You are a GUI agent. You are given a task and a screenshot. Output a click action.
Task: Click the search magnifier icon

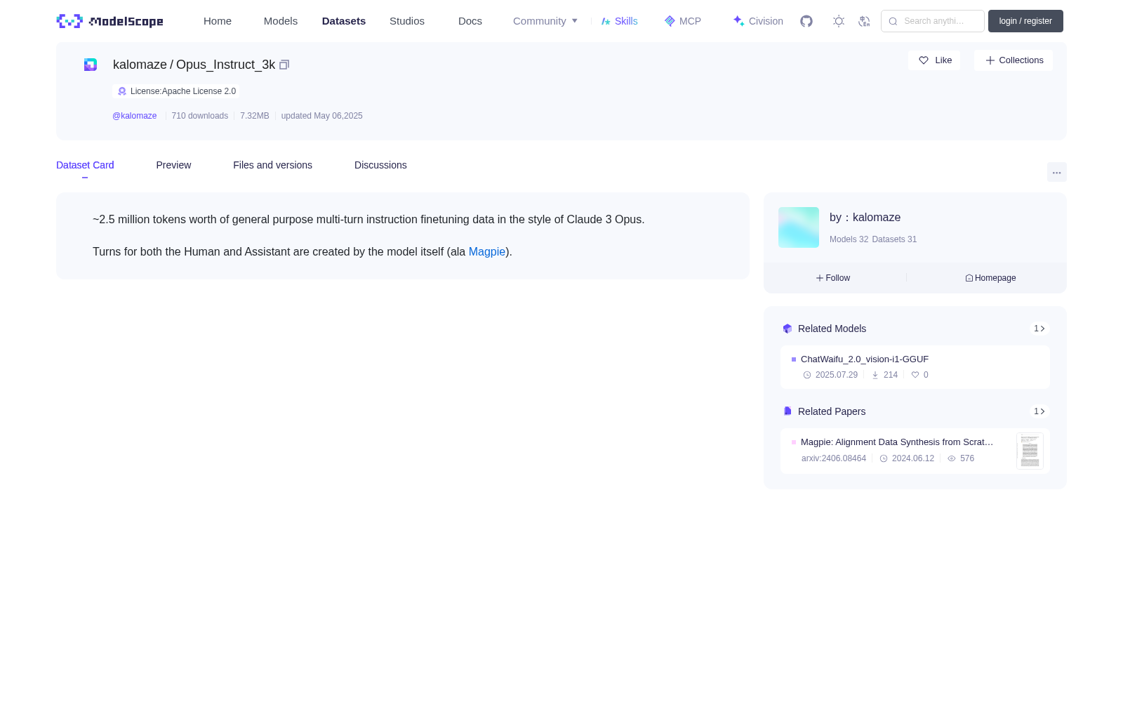893,21
